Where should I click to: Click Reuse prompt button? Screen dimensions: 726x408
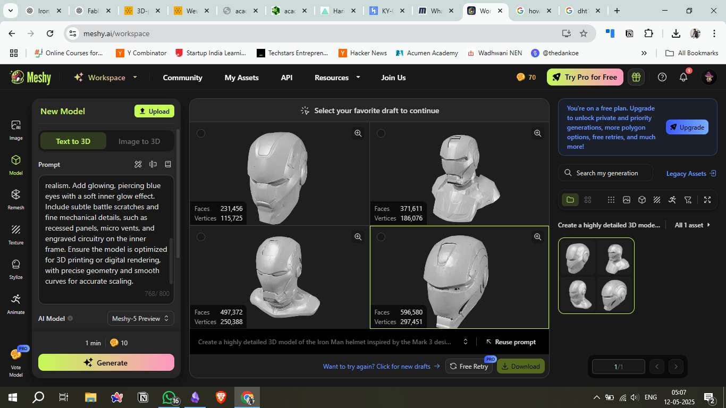click(x=511, y=342)
